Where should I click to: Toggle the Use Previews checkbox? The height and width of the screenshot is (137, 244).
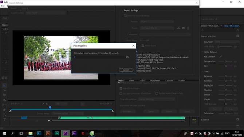click(153, 83)
